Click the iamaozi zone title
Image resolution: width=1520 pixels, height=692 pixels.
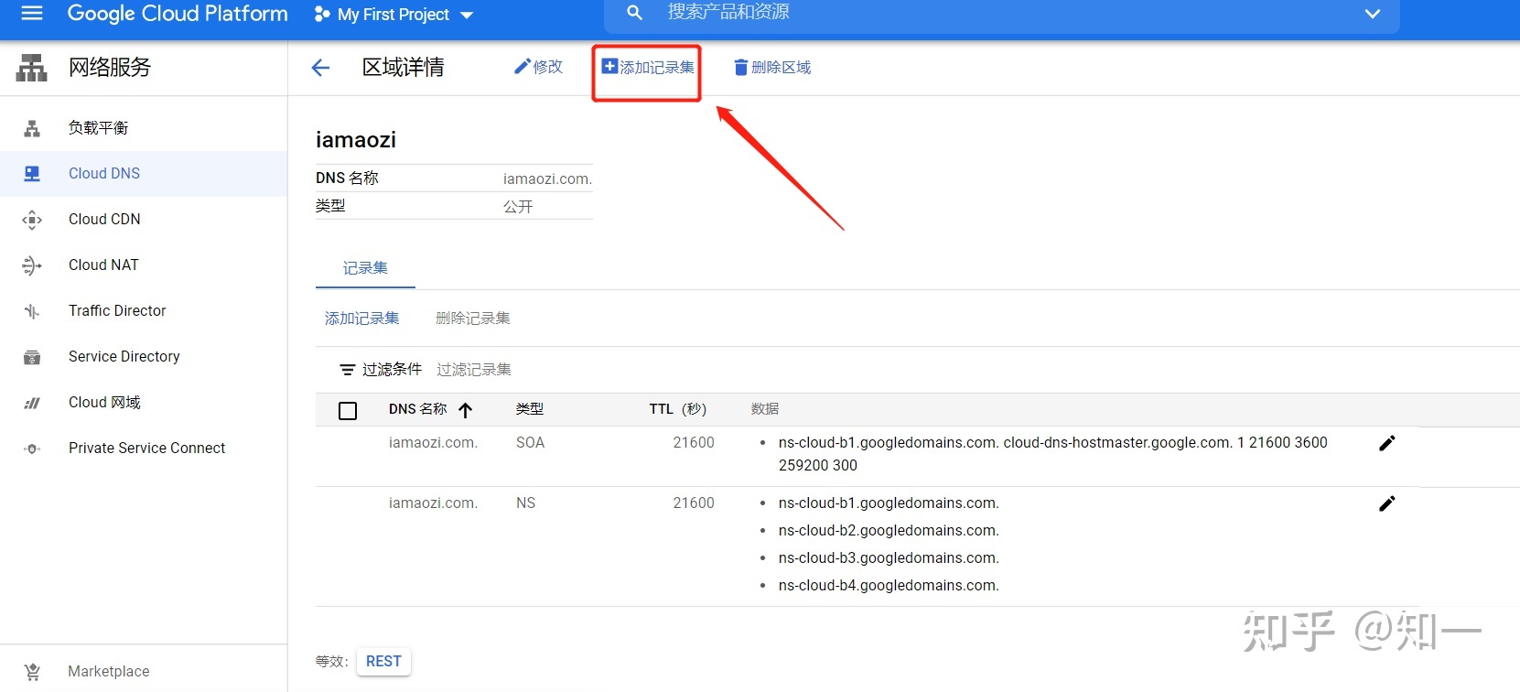pos(356,140)
